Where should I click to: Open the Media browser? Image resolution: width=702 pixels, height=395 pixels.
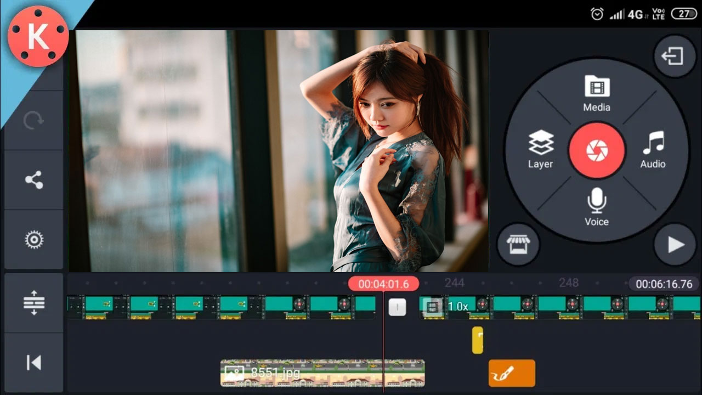[x=597, y=94]
